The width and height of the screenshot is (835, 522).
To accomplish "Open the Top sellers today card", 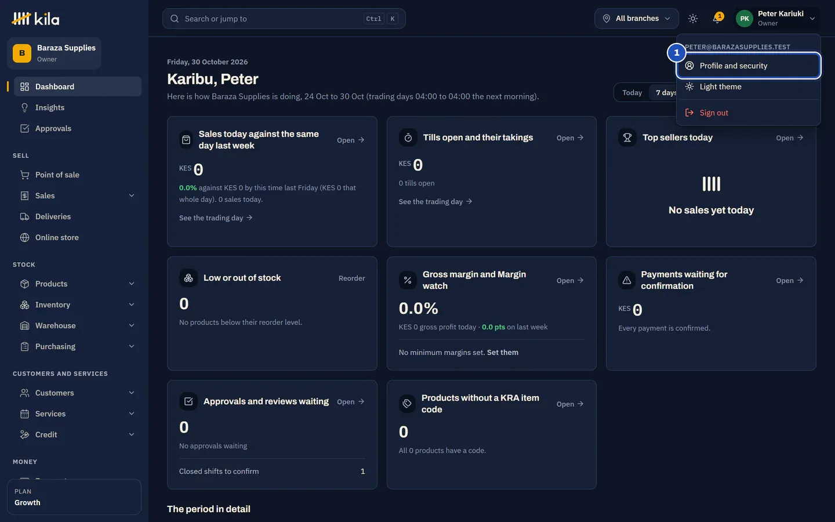I will coord(790,137).
